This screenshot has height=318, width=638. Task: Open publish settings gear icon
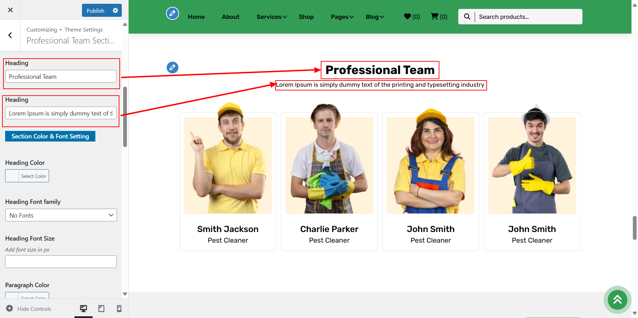tap(115, 11)
